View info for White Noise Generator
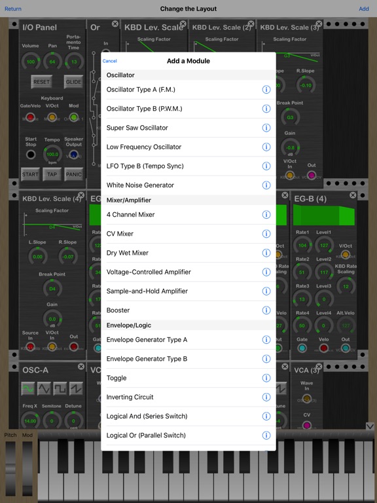This screenshot has height=503, width=377. (266, 185)
